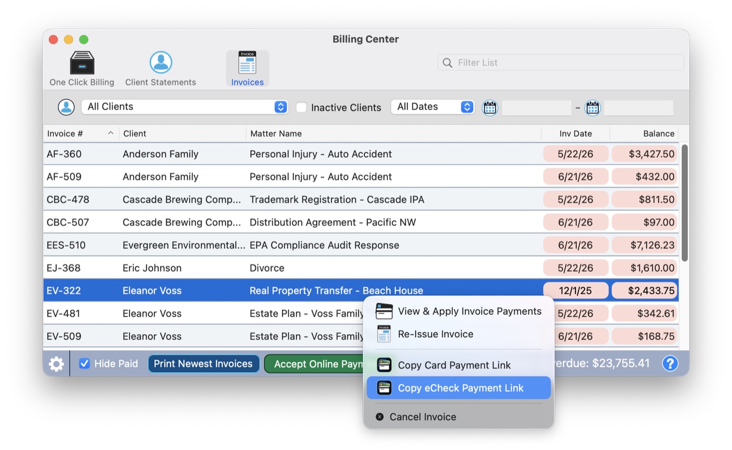732x450 pixels.
Task: Sort by the Invoice # column header
Action: click(81, 134)
